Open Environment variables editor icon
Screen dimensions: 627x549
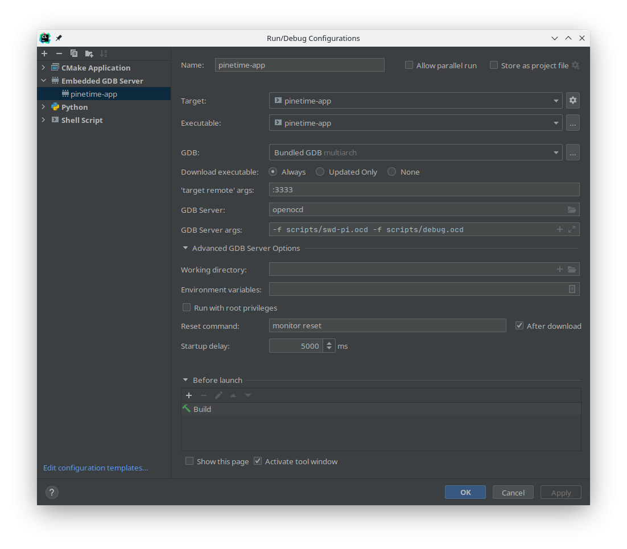point(572,290)
